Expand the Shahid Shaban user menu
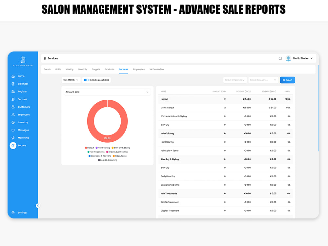This screenshot has width=328, height=246. (x=302, y=58)
